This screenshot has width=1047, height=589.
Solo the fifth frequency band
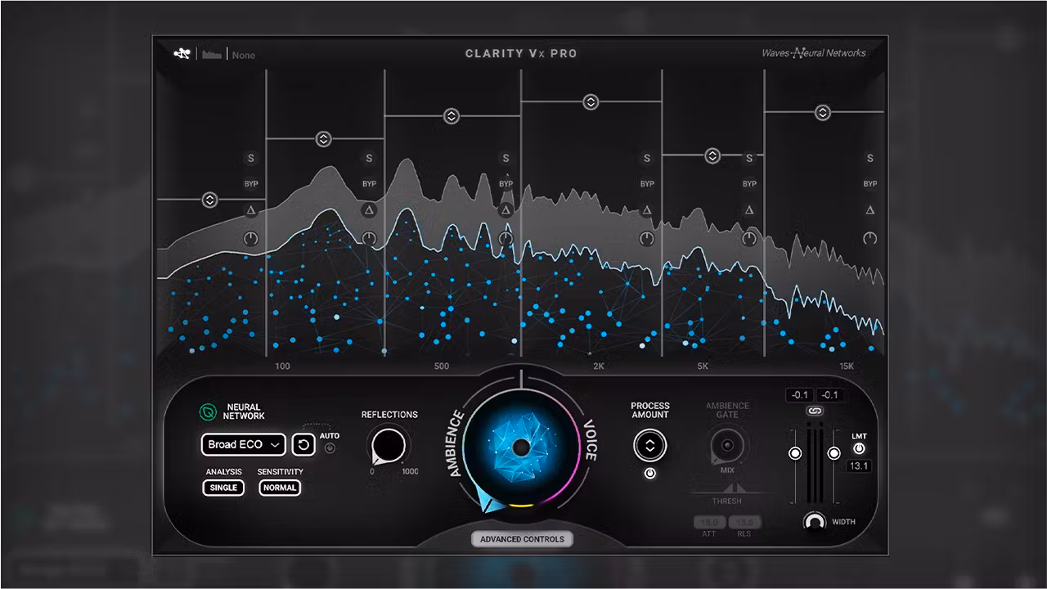pyautogui.click(x=749, y=159)
